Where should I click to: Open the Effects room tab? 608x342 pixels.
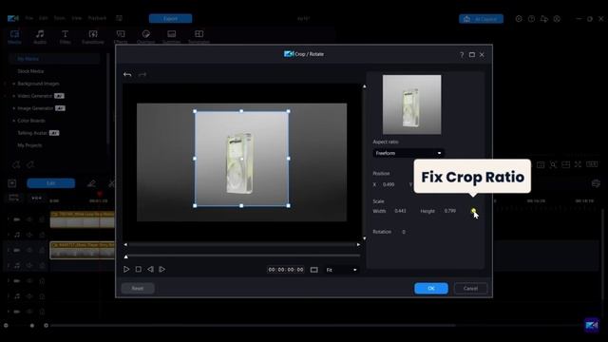coord(121,37)
